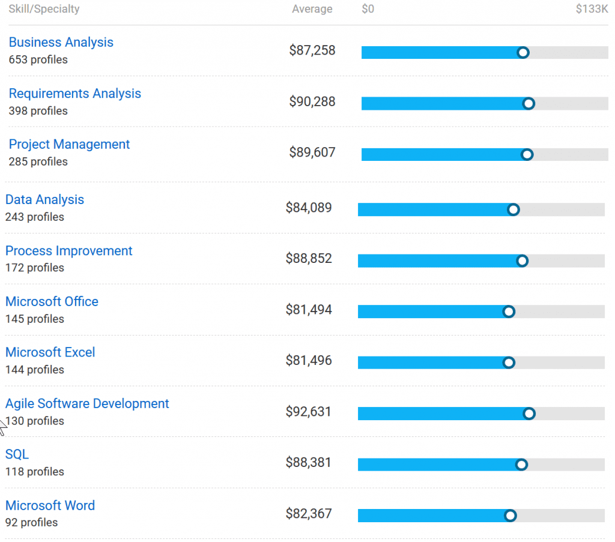Click the Process Improvement link
Viewport: 615px width, 542px height.
click(x=68, y=251)
